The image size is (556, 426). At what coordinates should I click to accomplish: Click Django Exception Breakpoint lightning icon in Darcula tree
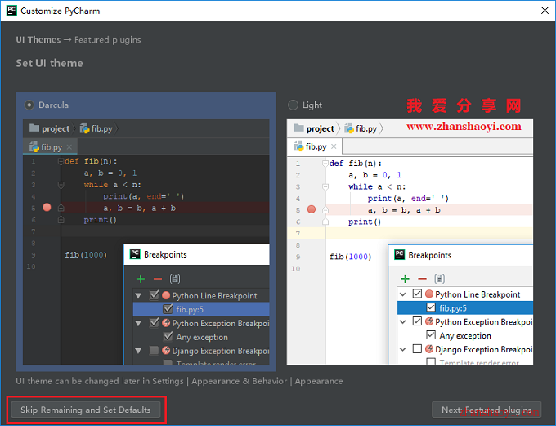coord(166,351)
